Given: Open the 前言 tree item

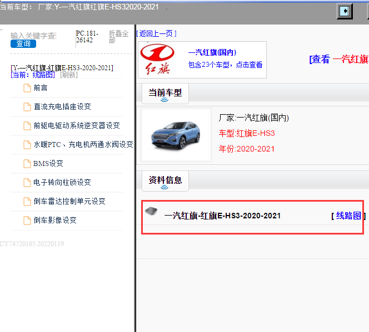Looking at the screenshot, I should (x=41, y=88).
